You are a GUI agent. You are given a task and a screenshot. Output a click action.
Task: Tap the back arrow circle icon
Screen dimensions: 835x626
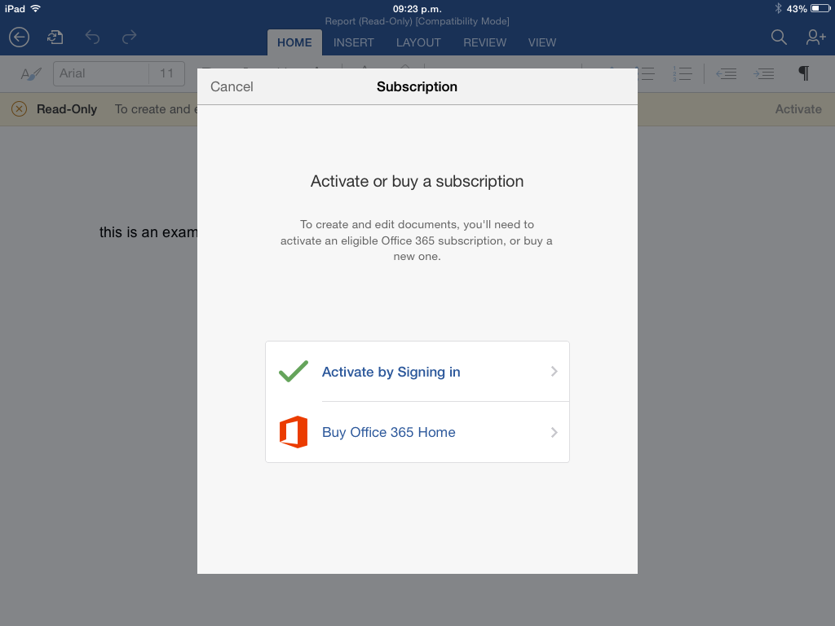tap(20, 37)
